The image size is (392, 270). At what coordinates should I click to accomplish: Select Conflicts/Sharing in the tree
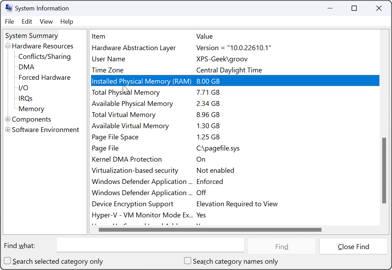coord(45,57)
